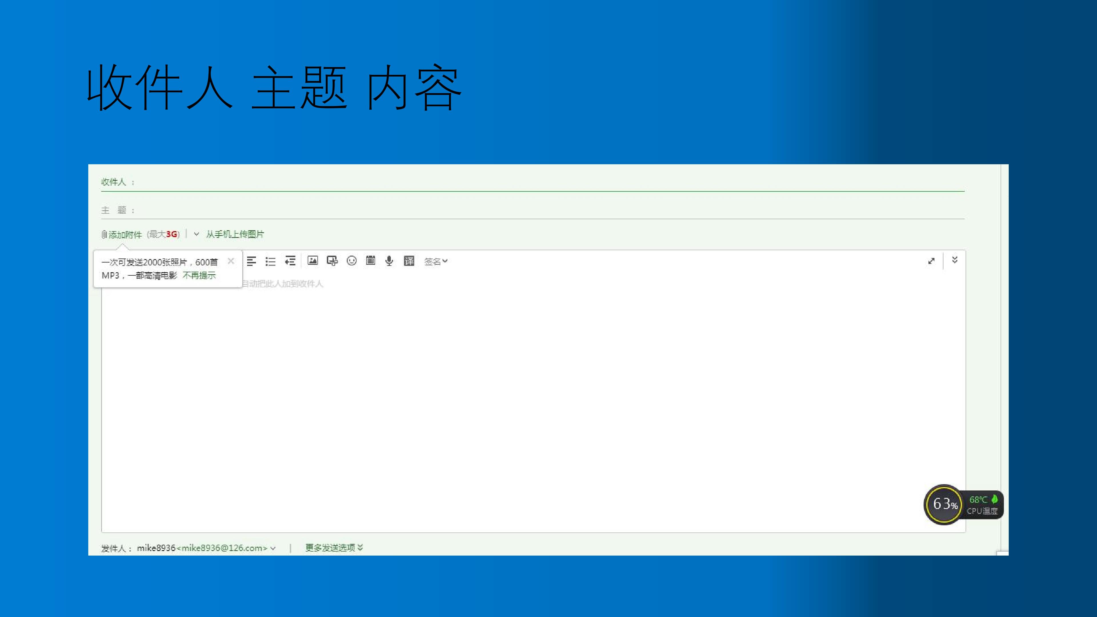
Task: Click the calendar date icon
Action: tap(371, 261)
